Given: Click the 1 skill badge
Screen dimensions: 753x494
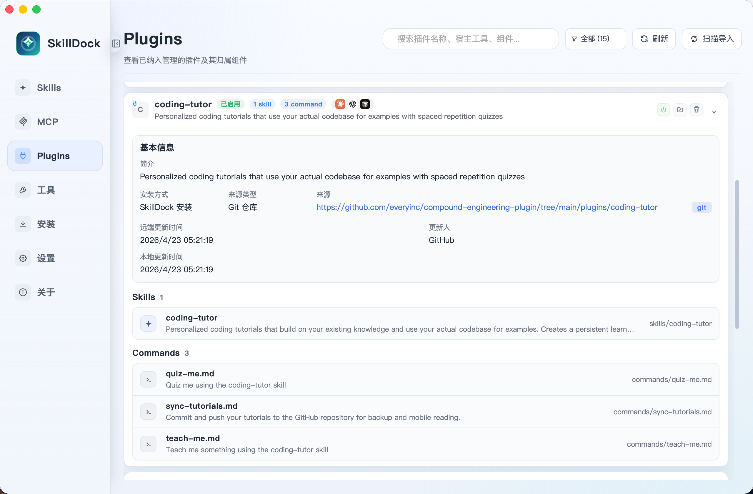Looking at the screenshot, I should [x=262, y=104].
